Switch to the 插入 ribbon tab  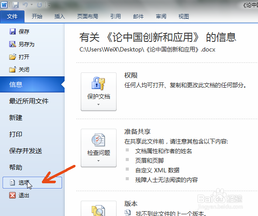coord(60,17)
